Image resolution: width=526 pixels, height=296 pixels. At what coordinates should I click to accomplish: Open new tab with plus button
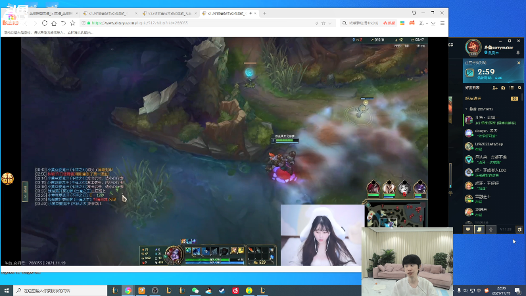pyautogui.click(x=265, y=13)
